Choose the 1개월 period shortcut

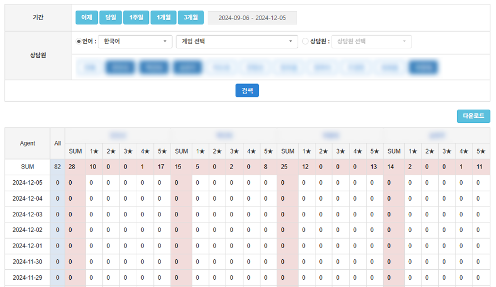pos(163,18)
